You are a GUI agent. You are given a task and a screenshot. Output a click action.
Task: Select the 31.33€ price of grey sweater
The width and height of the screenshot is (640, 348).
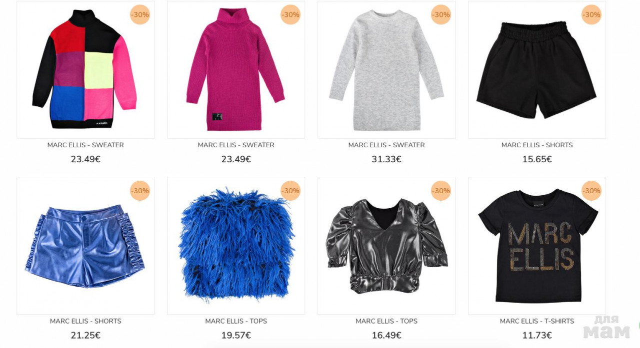click(x=386, y=159)
